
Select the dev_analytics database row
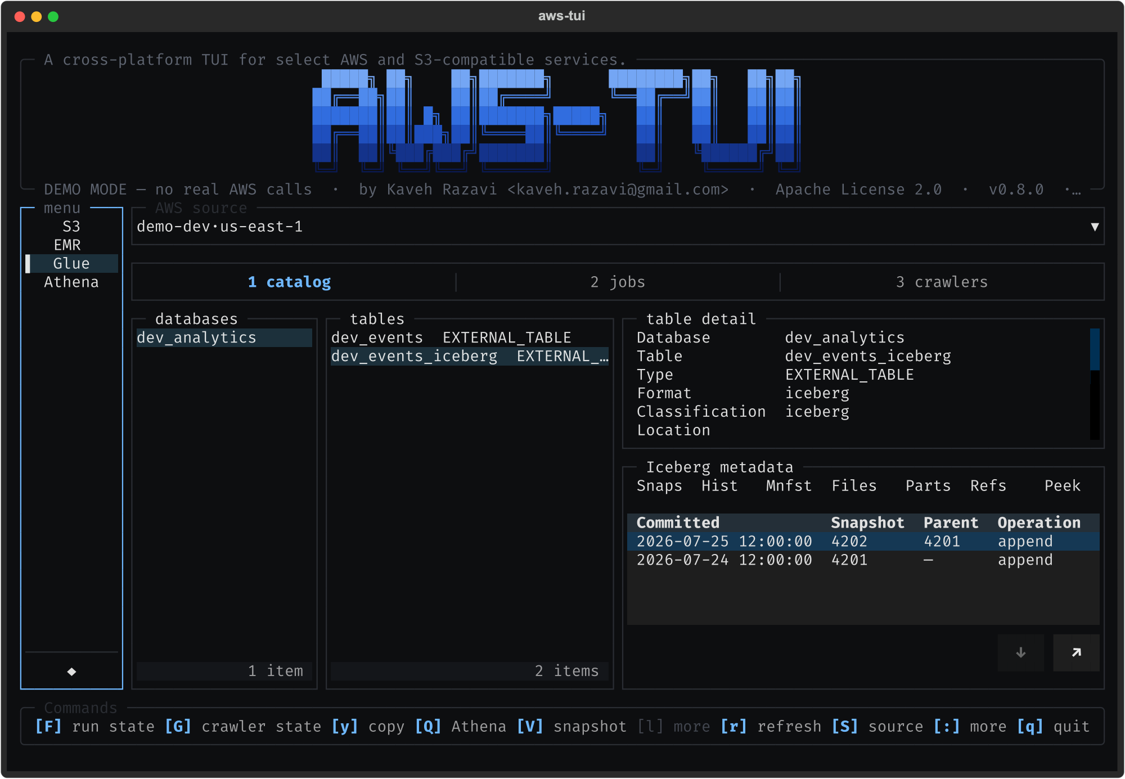coord(224,337)
